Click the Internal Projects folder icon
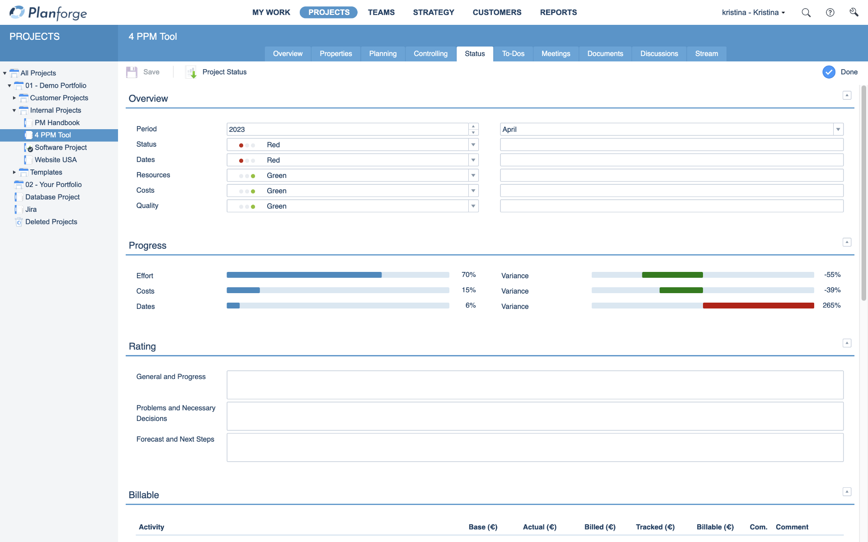The image size is (868, 542). [x=24, y=110]
